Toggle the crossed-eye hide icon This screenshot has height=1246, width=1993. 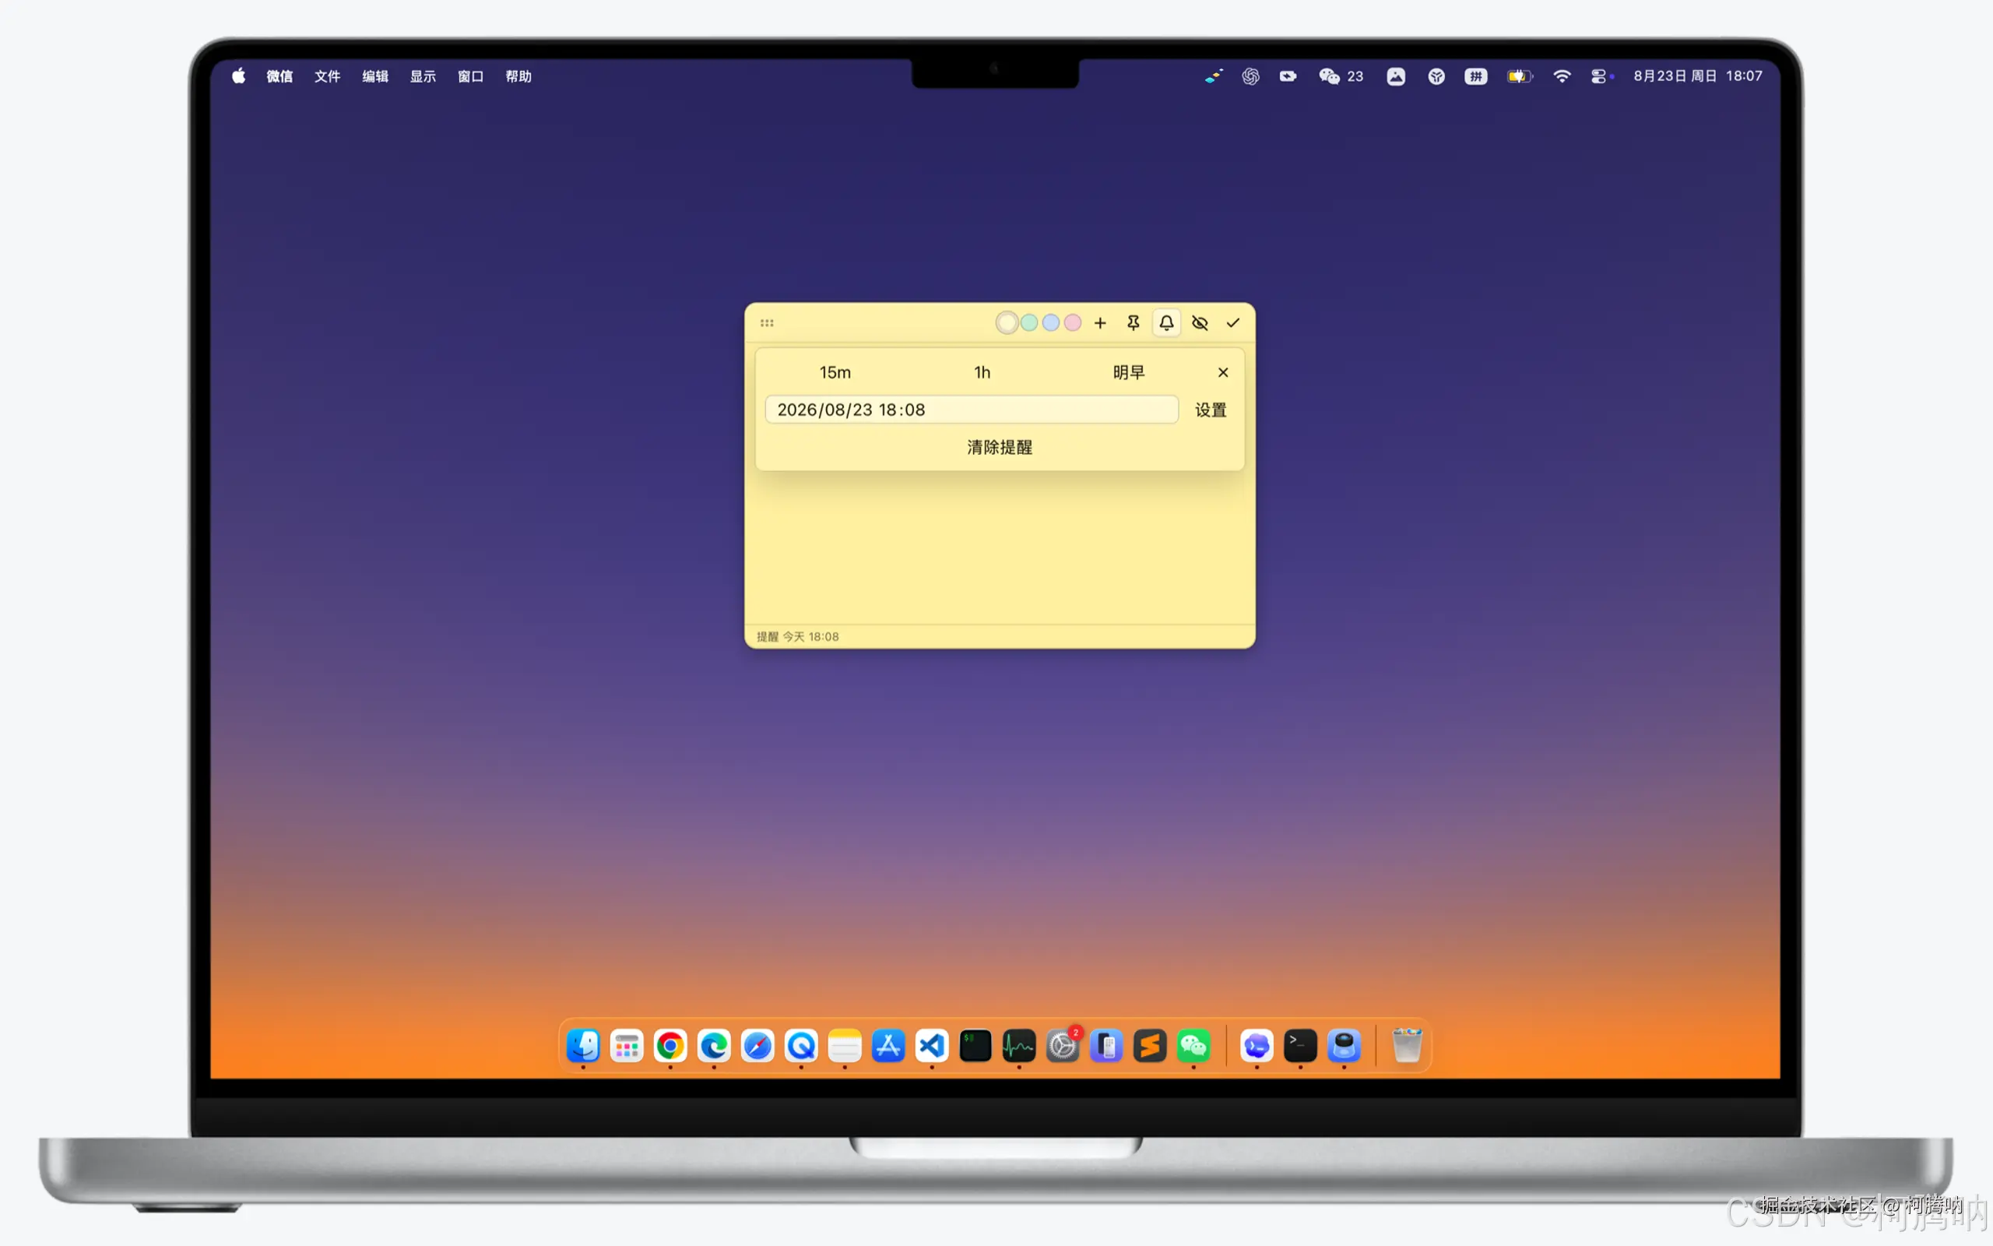pos(1200,323)
